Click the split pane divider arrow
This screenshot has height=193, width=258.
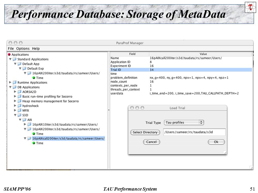click(109, 110)
